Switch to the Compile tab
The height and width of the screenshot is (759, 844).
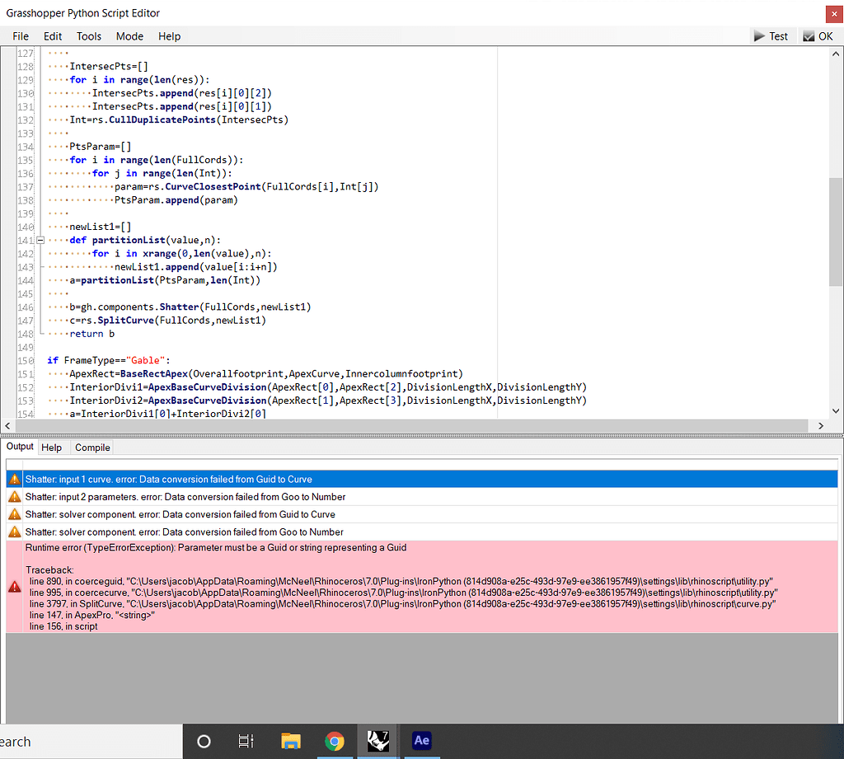click(x=92, y=447)
